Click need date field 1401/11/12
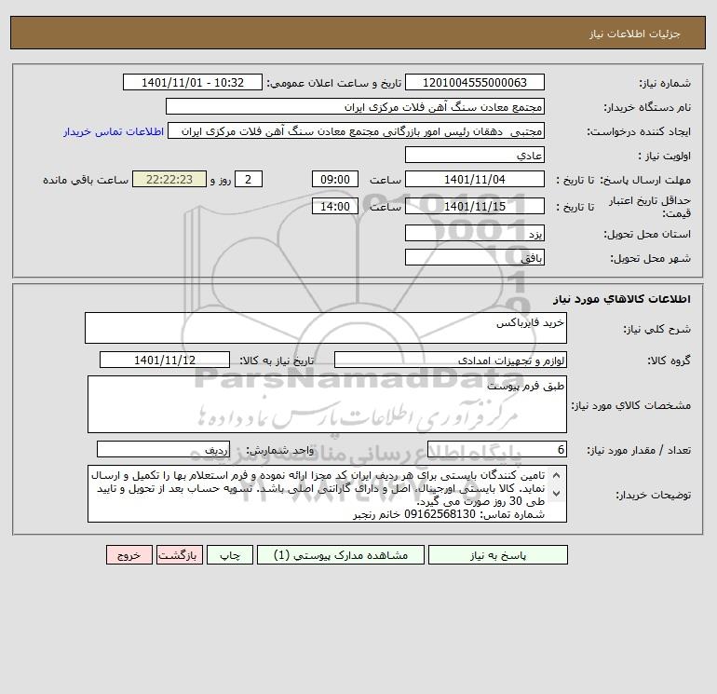This screenshot has width=717, height=694. click(x=165, y=360)
